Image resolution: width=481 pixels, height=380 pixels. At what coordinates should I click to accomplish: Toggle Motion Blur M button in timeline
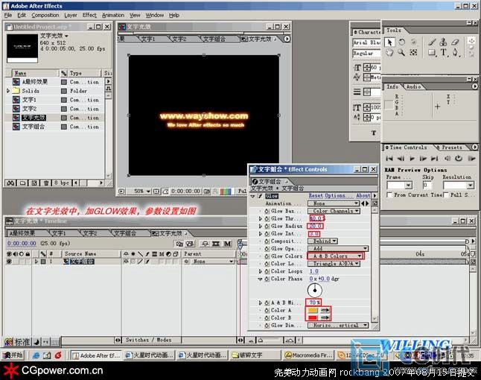pyautogui.click(x=227, y=244)
